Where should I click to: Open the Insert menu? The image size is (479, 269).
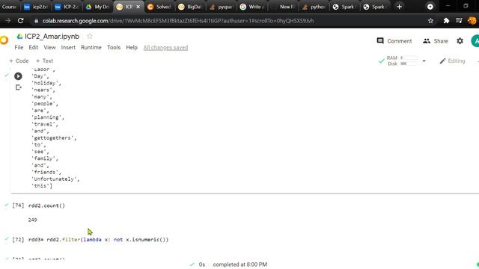click(68, 47)
